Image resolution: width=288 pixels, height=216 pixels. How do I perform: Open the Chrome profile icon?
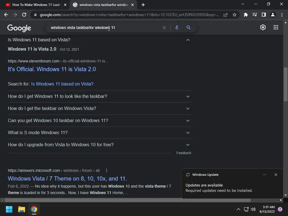click(273, 15)
